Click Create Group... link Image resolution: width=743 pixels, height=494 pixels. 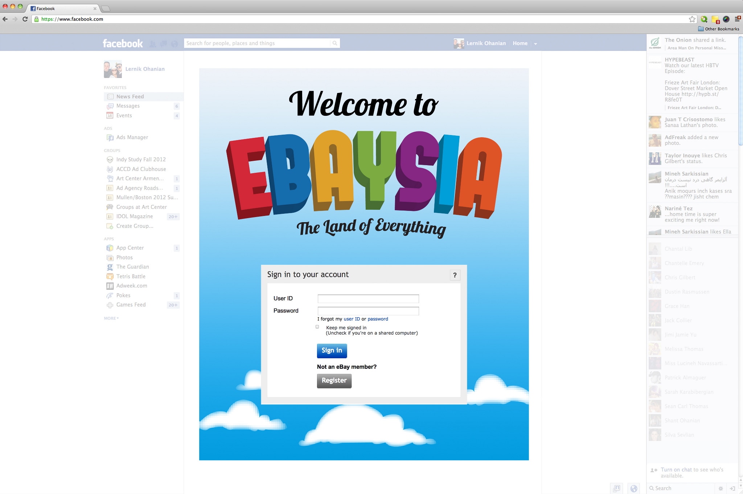135,226
